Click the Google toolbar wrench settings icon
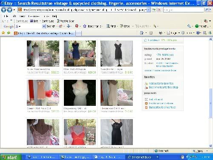The width and height of the screenshot is (213, 160). 189,26
